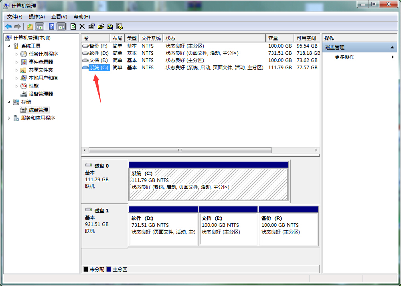Click 更多操作 in the actions pane

pyautogui.click(x=344, y=57)
